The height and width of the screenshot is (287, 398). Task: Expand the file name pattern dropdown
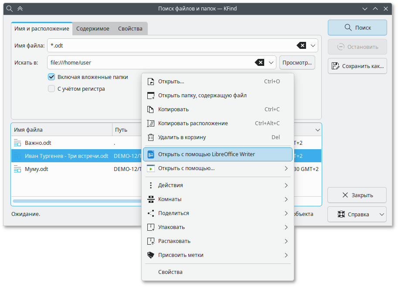click(x=313, y=45)
